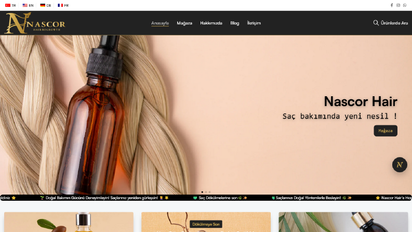The image size is (412, 232).
Task: Click 'Saçlarınızı Doğal Yöntemlerle Besleyin!' ticker text
Action: (x=308, y=198)
